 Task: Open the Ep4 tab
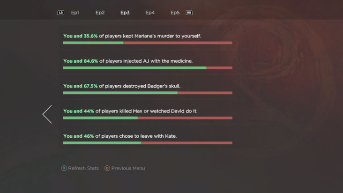(x=150, y=13)
